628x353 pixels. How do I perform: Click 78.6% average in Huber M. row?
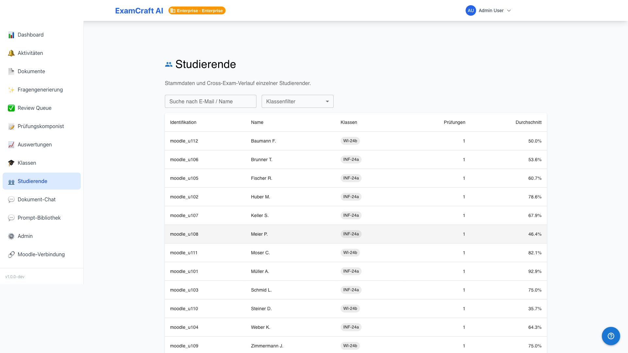[x=535, y=197]
